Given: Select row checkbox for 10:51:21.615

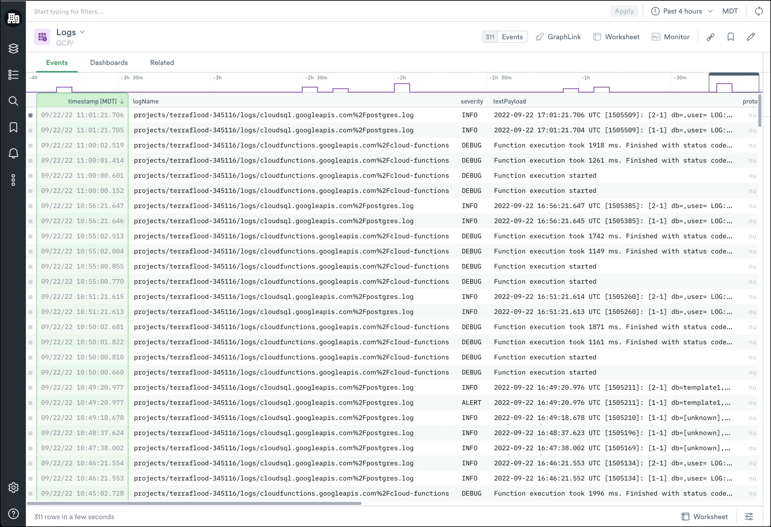Looking at the screenshot, I should 30,297.
